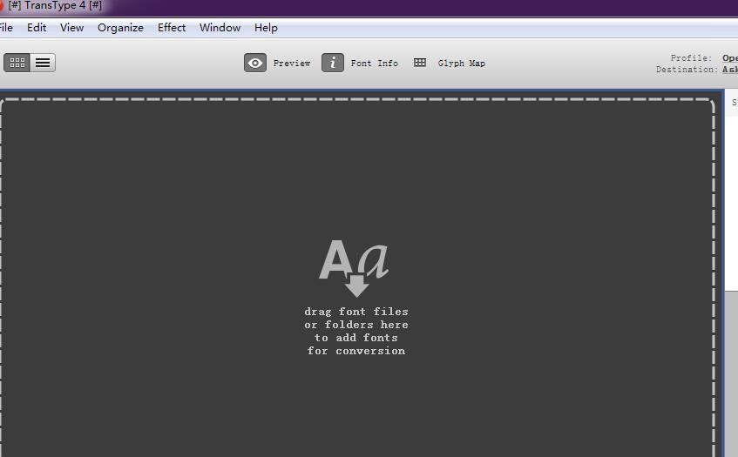Switch to list view mode

click(x=43, y=63)
